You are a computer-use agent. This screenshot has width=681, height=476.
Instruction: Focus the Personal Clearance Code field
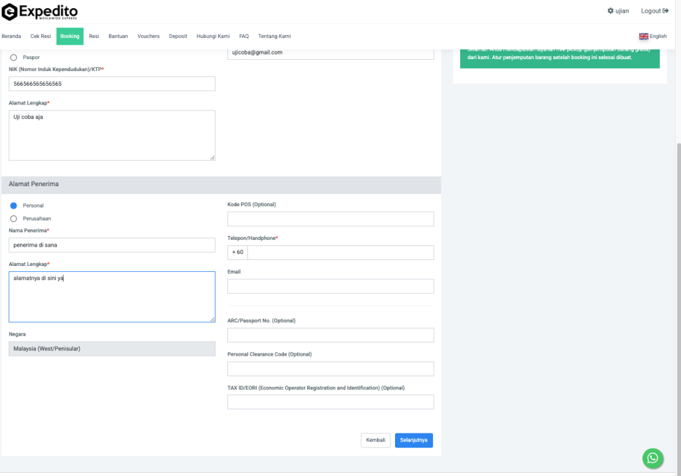331,369
